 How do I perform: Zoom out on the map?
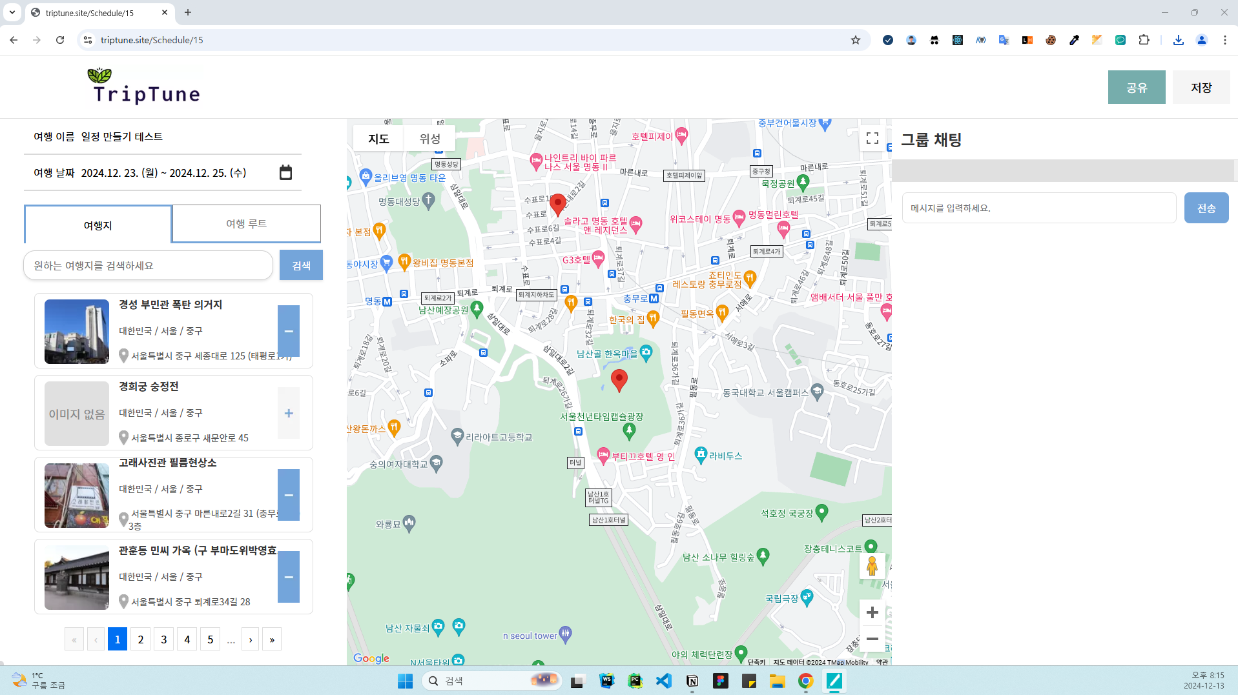(x=872, y=639)
